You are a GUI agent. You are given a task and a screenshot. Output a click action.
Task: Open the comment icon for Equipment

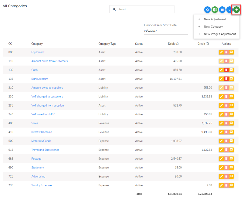(231, 52)
